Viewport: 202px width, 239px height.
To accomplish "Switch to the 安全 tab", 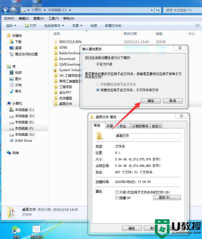I will (123, 126).
